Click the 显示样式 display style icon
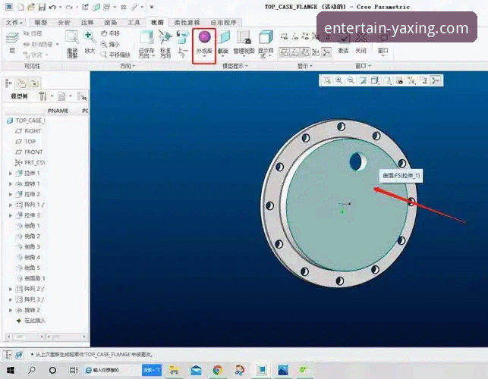Image resolution: width=488 pixels, height=379 pixels. 265,38
